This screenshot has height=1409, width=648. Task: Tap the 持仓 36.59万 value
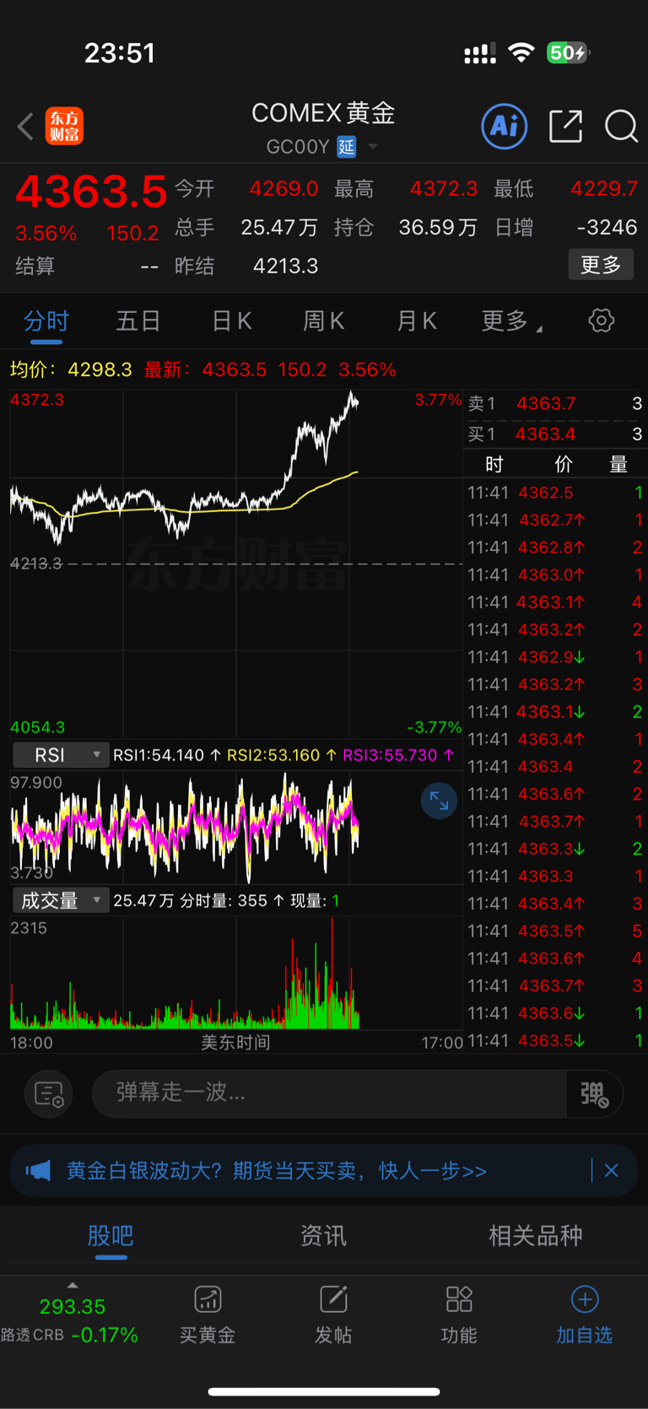(x=438, y=227)
